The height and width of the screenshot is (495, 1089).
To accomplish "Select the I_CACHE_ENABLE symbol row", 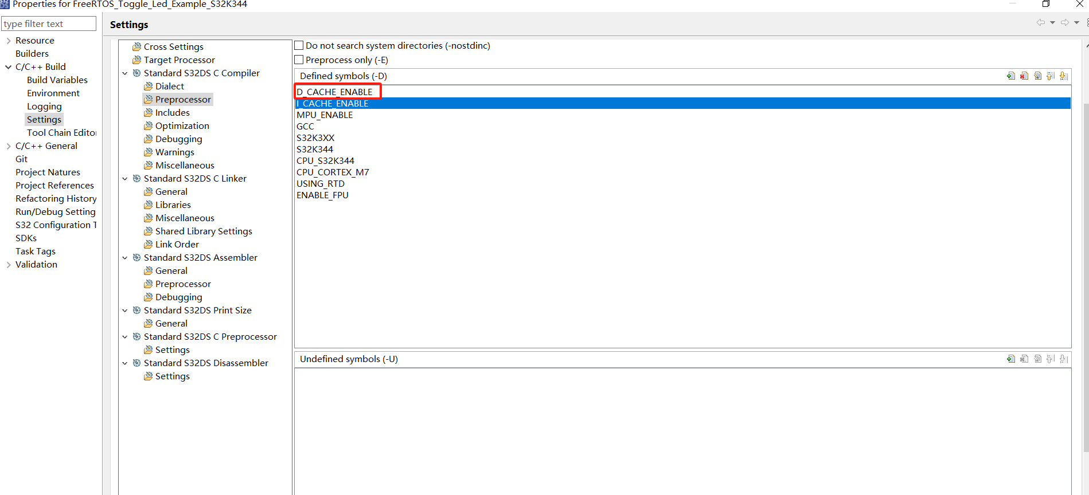I will [682, 103].
